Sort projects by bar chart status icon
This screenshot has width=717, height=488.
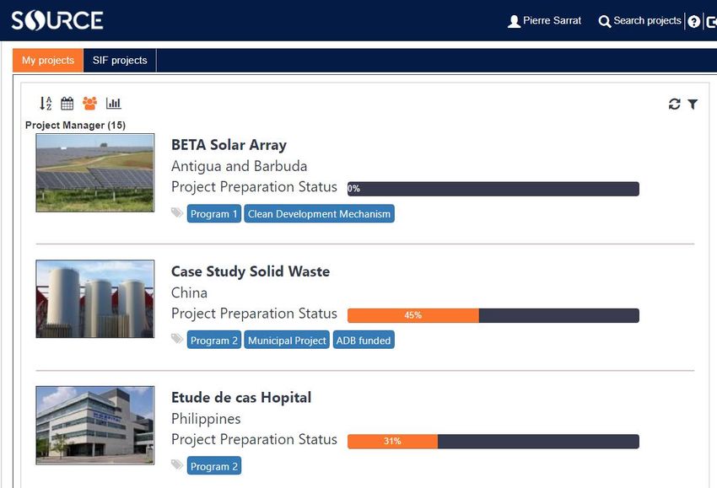pyautogui.click(x=113, y=104)
